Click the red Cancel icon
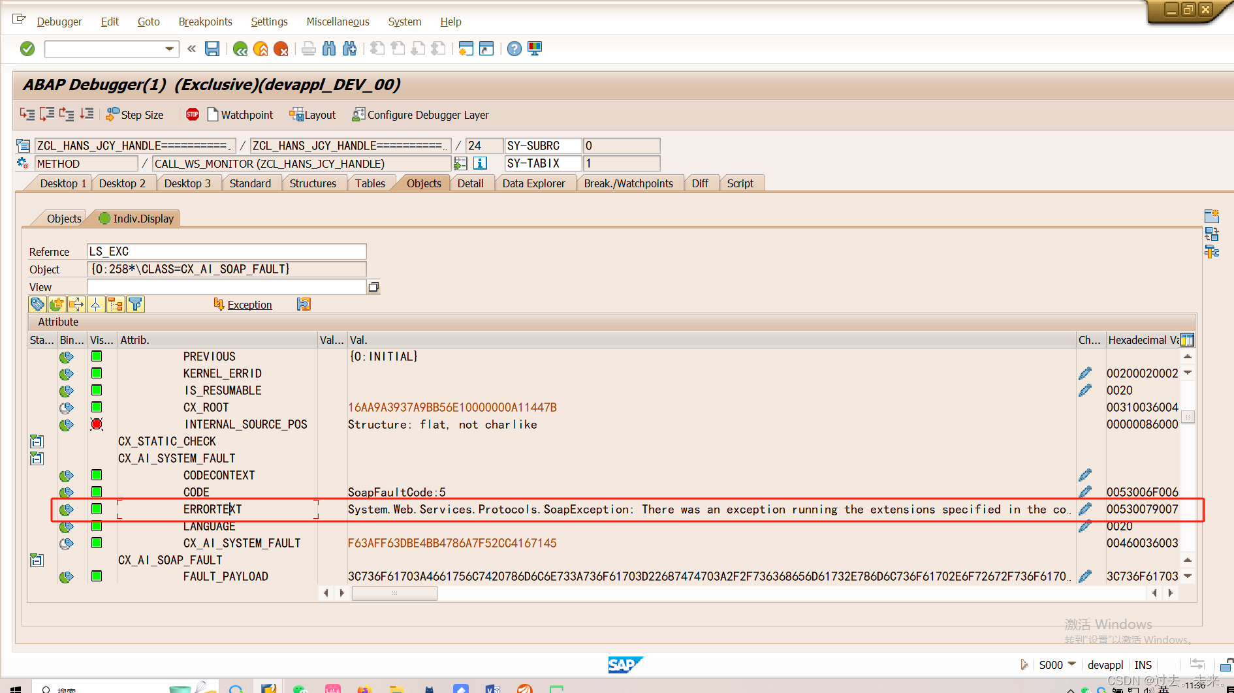1234x693 pixels. pyautogui.click(x=281, y=49)
